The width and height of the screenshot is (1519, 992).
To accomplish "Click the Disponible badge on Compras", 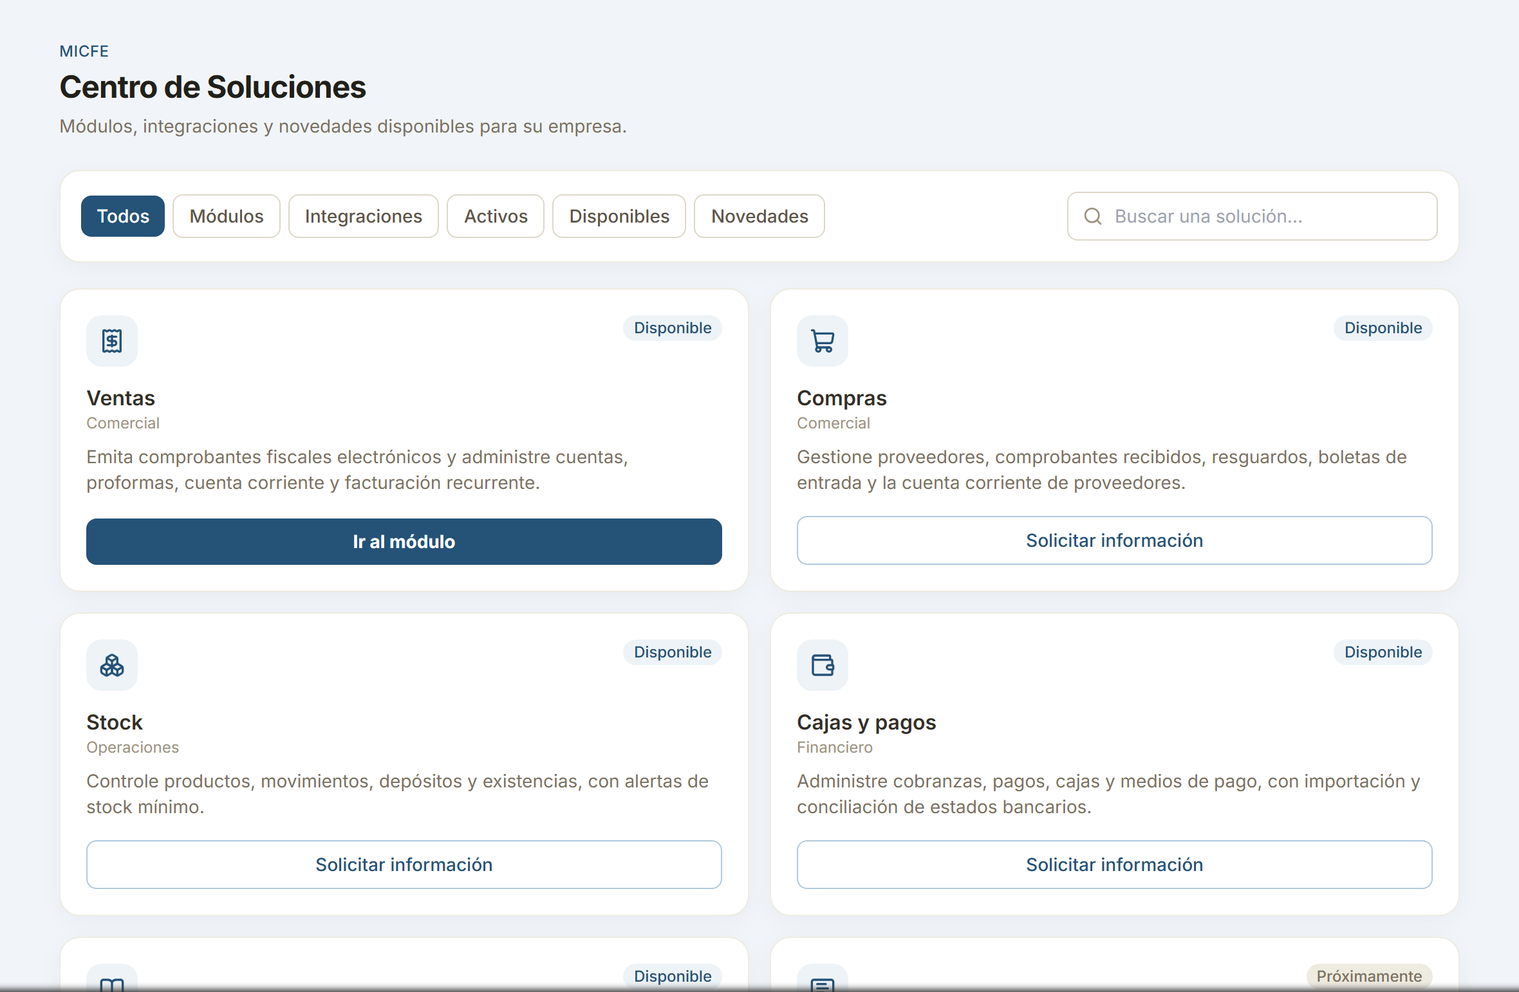I will [1383, 328].
